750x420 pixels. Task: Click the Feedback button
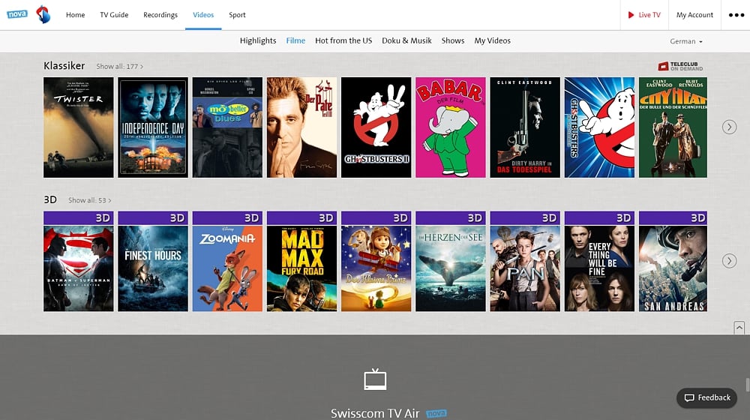707,397
